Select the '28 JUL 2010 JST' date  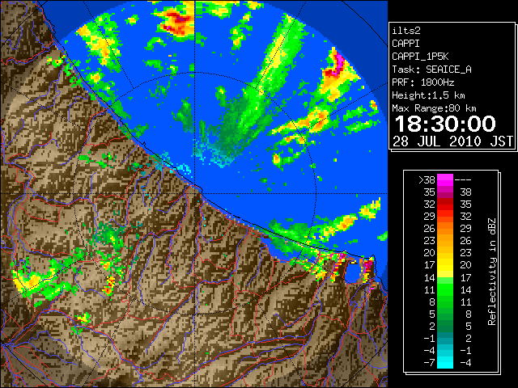452,141
